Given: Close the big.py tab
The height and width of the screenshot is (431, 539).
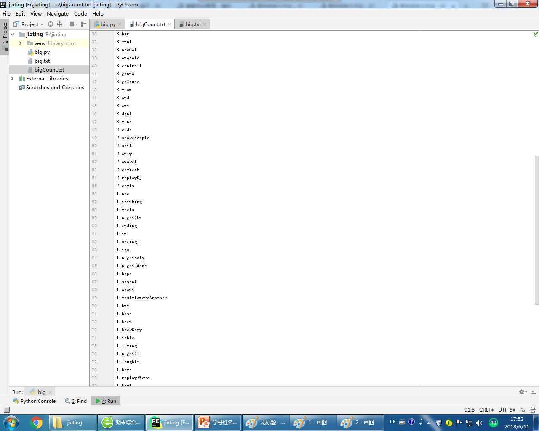Looking at the screenshot, I should click(120, 24).
